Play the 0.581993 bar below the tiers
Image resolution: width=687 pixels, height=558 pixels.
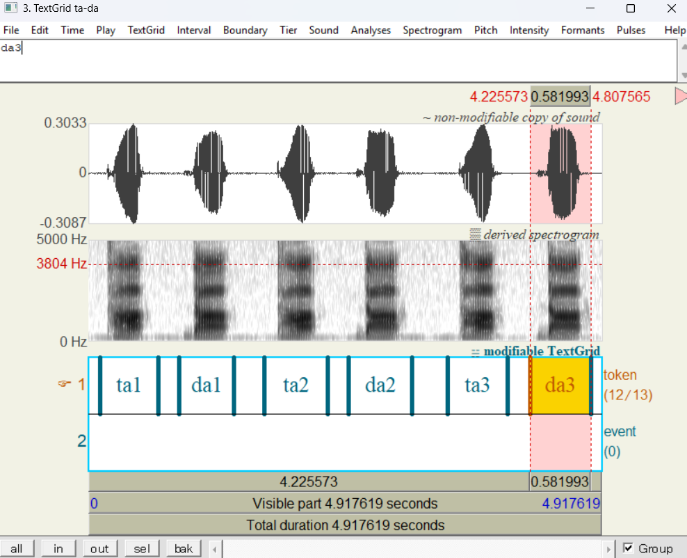coord(560,481)
